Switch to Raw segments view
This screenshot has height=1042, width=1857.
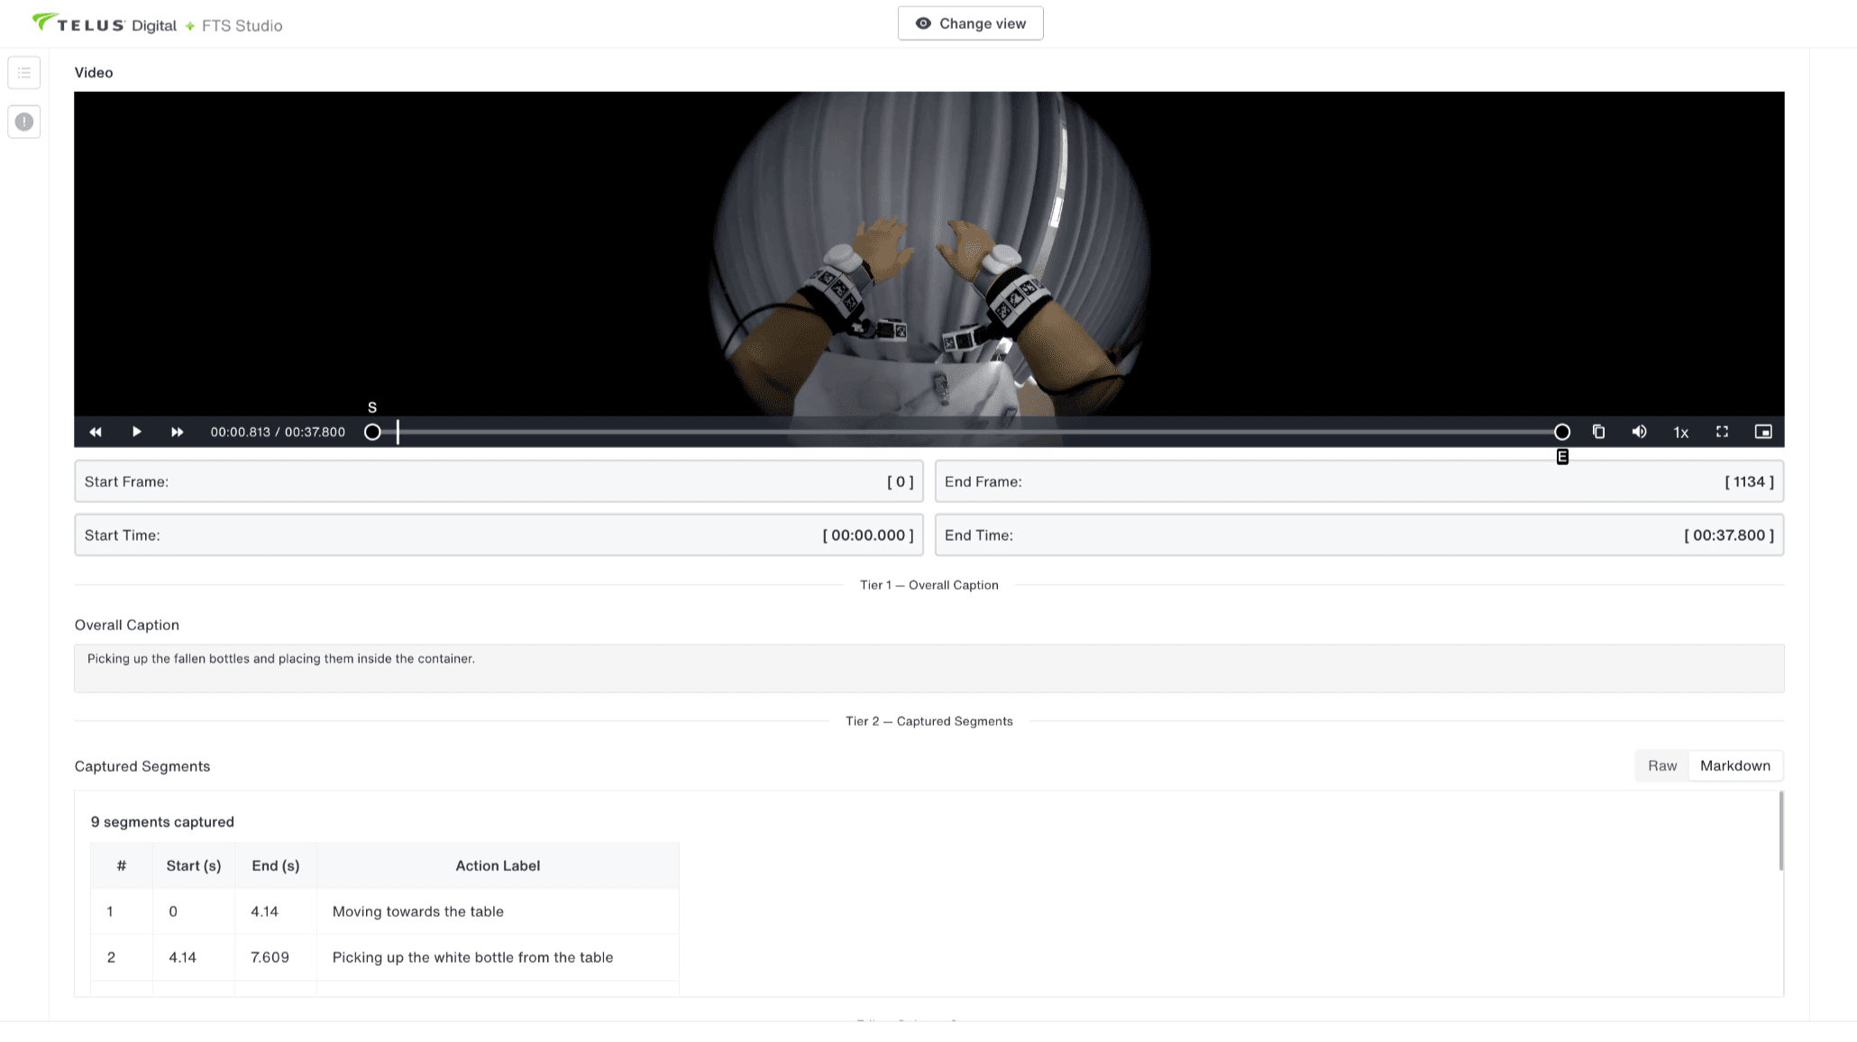tap(1661, 766)
